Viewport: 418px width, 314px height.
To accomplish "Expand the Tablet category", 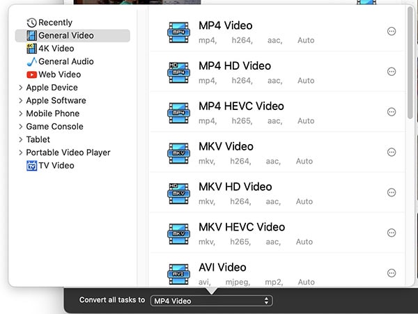I will 20,139.
